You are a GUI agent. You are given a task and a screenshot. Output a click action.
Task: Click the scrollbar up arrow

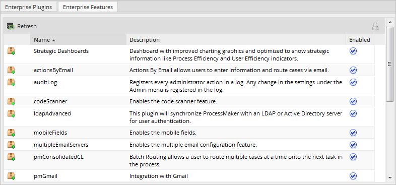[x=389, y=23]
